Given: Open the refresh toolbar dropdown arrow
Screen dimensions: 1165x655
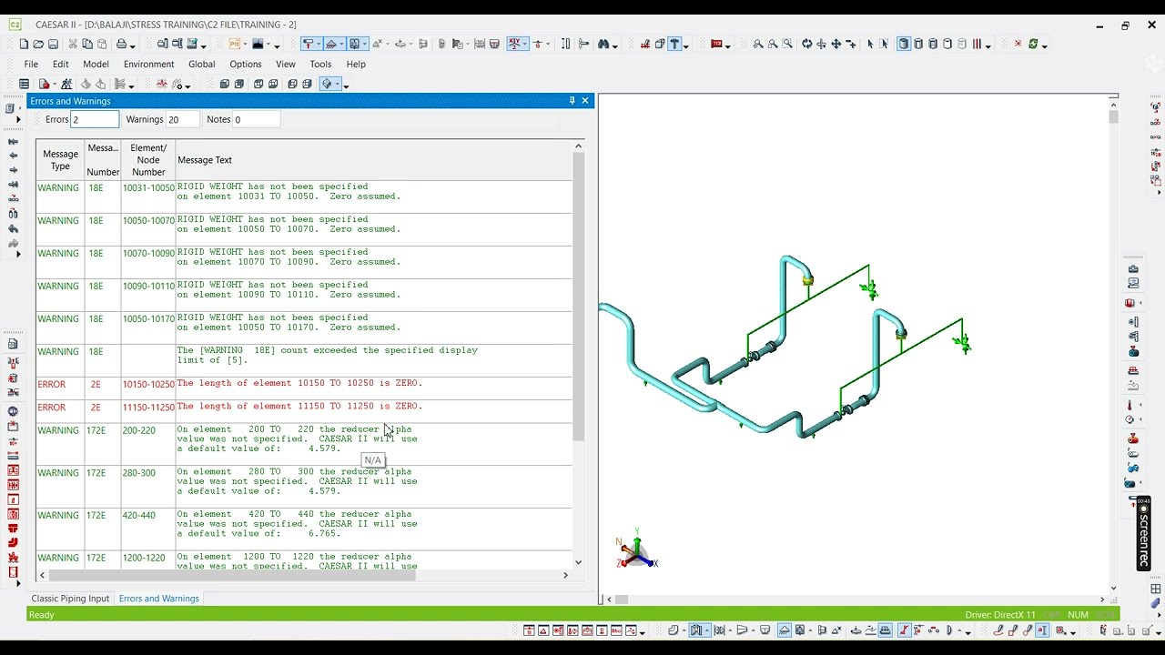Looking at the screenshot, I should 1044,45.
